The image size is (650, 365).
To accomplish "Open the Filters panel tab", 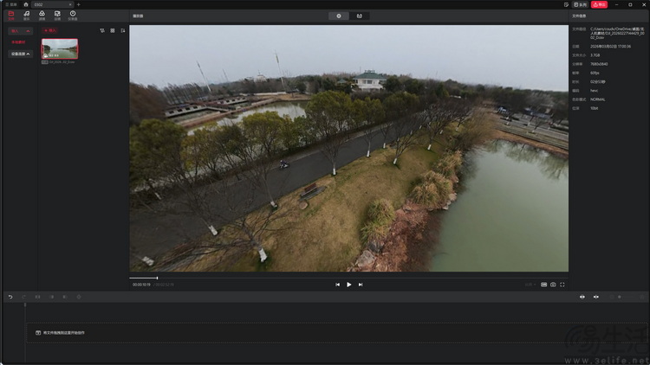I will (x=42, y=16).
